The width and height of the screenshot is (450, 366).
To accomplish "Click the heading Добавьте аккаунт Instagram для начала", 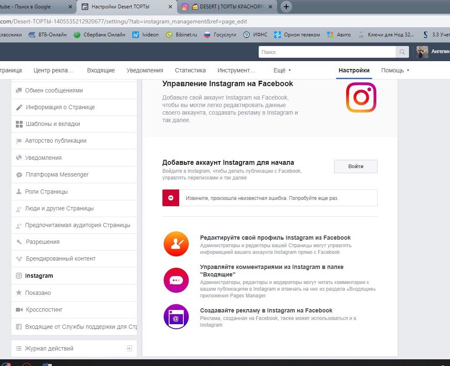I will (228, 163).
